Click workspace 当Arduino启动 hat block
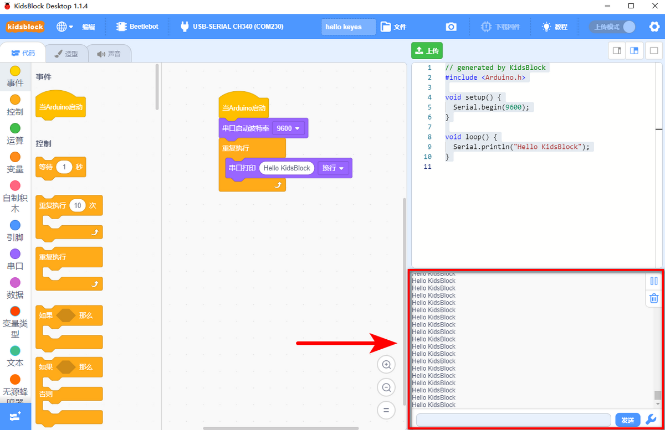 coord(243,107)
